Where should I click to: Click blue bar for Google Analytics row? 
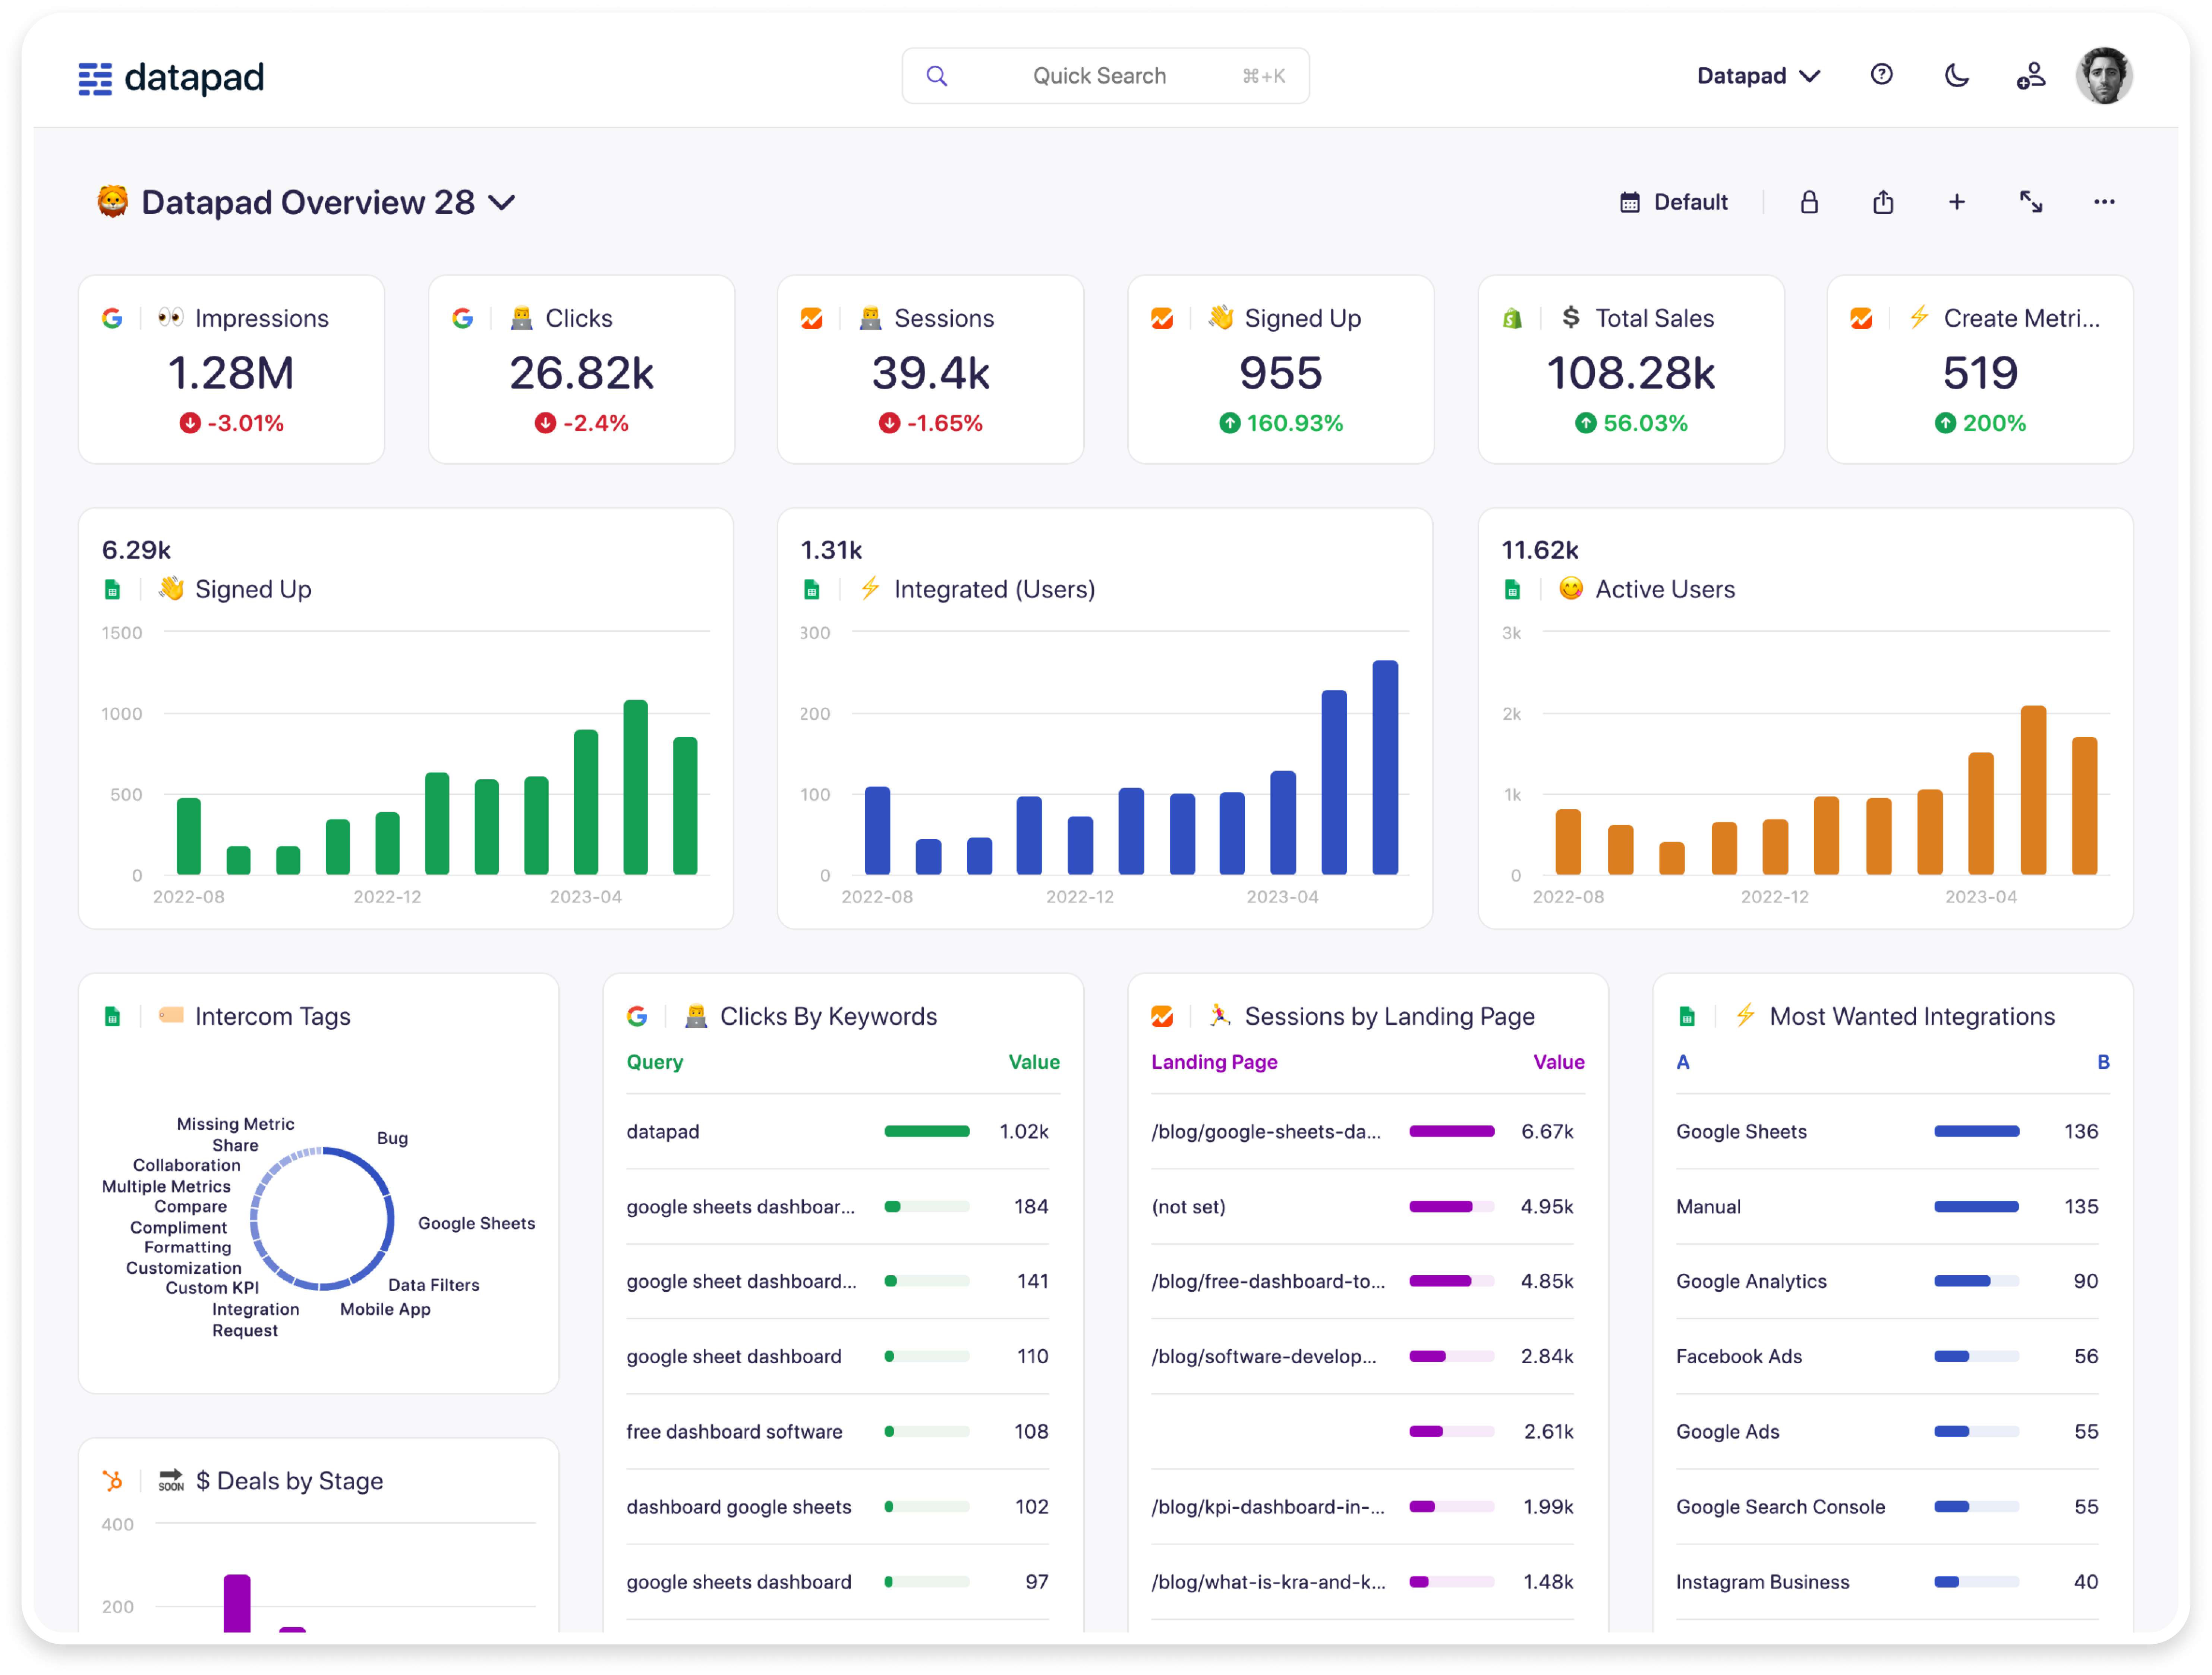1962,1282
